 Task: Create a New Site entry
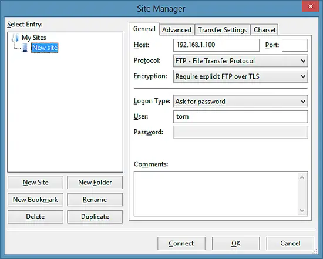click(x=35, y=182)
